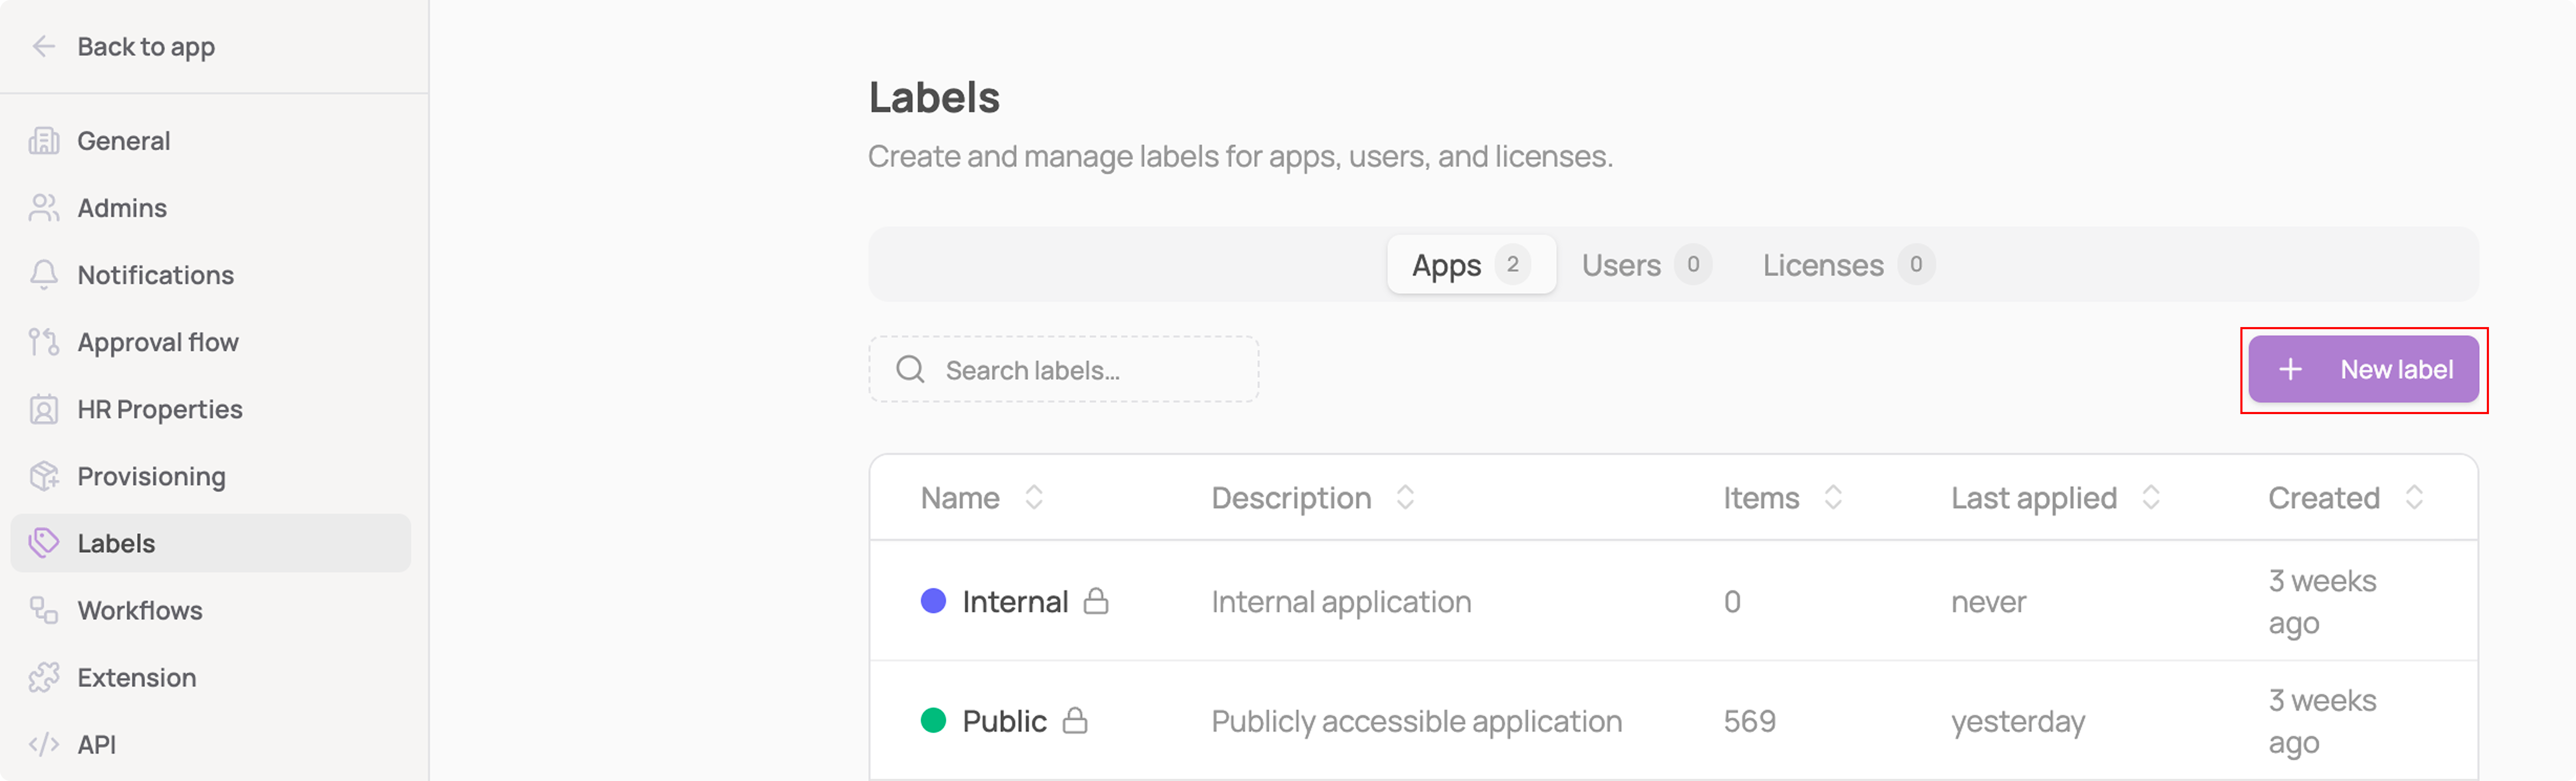Image resolution: width=2576 pixels, height=781 pixels.
Task: Go to Approval flow settings
Action: 211,342
